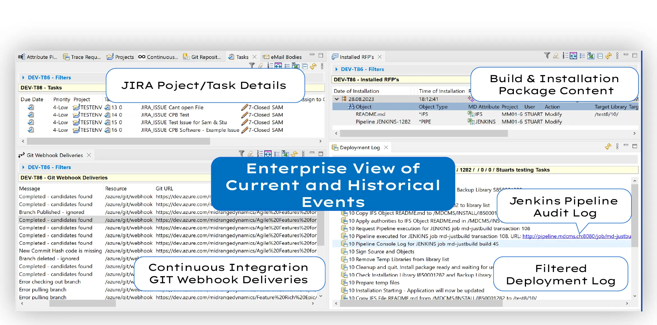Toggle auto-refresh icon in Installed RFP's toolbar
This screenshot has width=657, height=325.
click(573, 56)
